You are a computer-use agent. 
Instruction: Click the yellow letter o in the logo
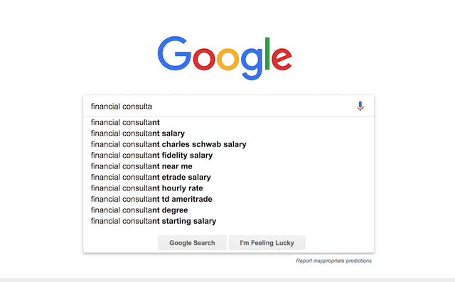pos(228,60)
